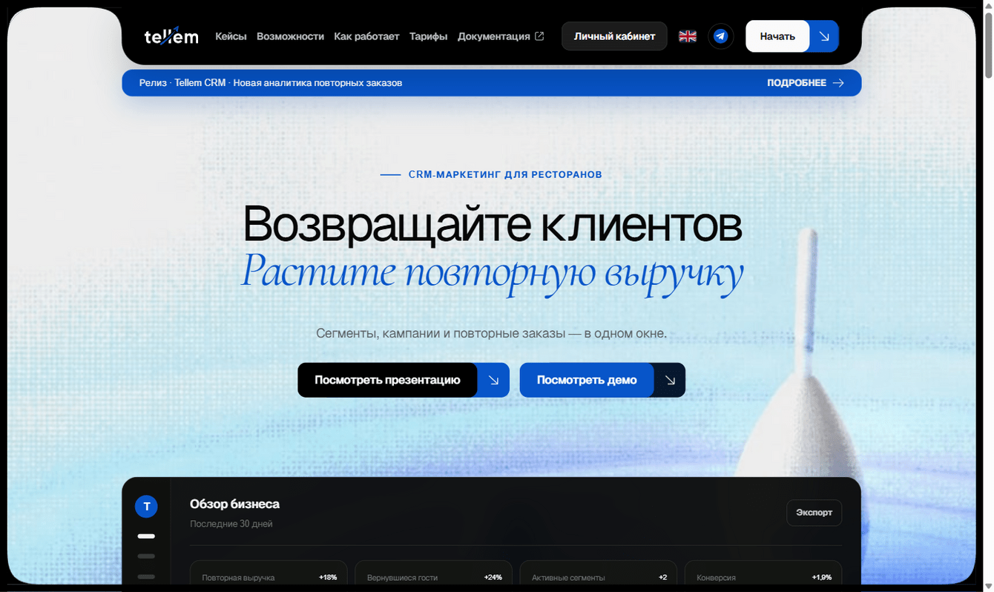
Task: Click the Вернувшиеся гости card label
Action: tap(402, 577)
